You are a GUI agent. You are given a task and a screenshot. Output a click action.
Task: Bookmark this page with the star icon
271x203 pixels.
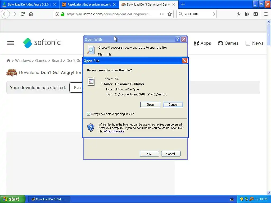pos(170,14)
